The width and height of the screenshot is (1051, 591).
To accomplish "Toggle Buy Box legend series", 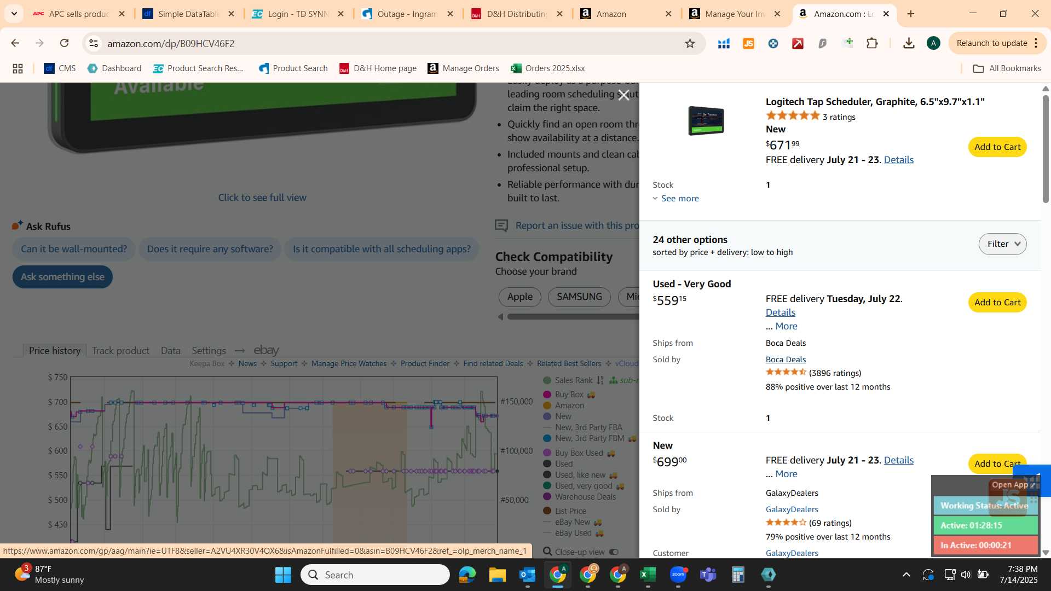I will [x=569, y=395].
